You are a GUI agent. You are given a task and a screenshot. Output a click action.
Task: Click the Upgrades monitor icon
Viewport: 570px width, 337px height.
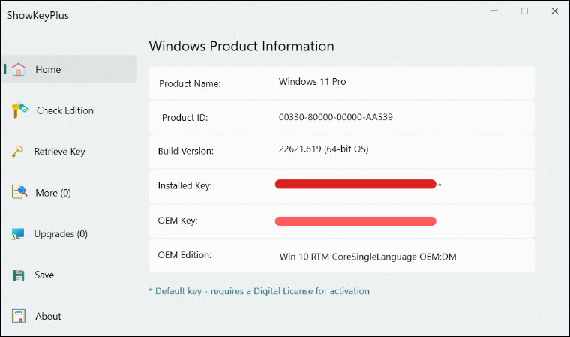19,234
